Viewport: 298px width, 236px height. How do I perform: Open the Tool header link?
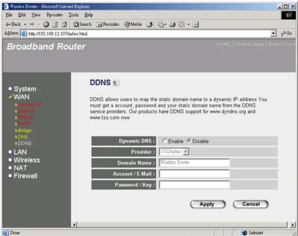click(290, 44)
